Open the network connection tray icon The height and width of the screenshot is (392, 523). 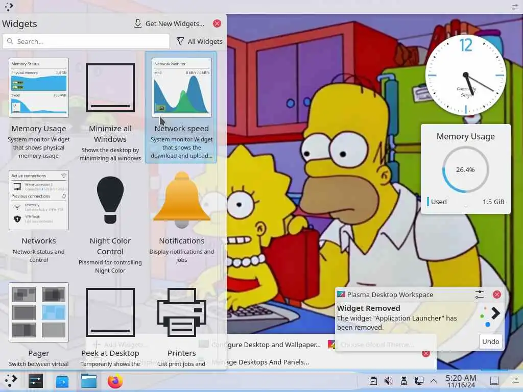(419, 381)
